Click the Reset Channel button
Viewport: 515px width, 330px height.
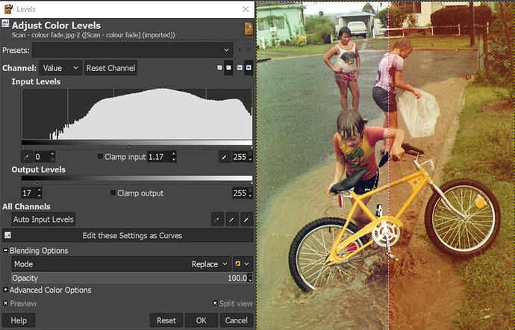click(x=110, y=68)
